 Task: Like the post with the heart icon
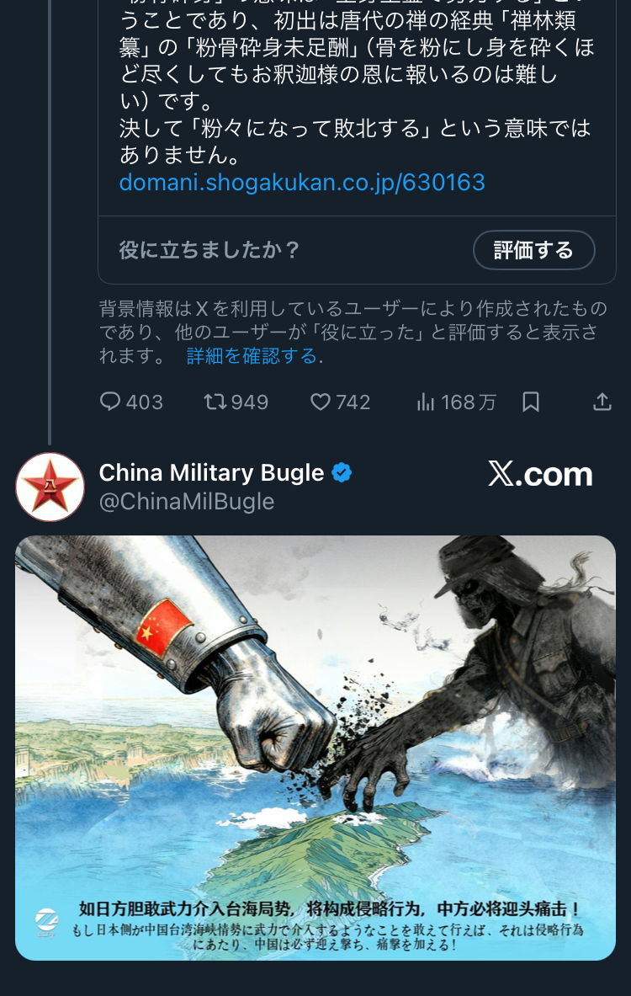coord(321,402)
